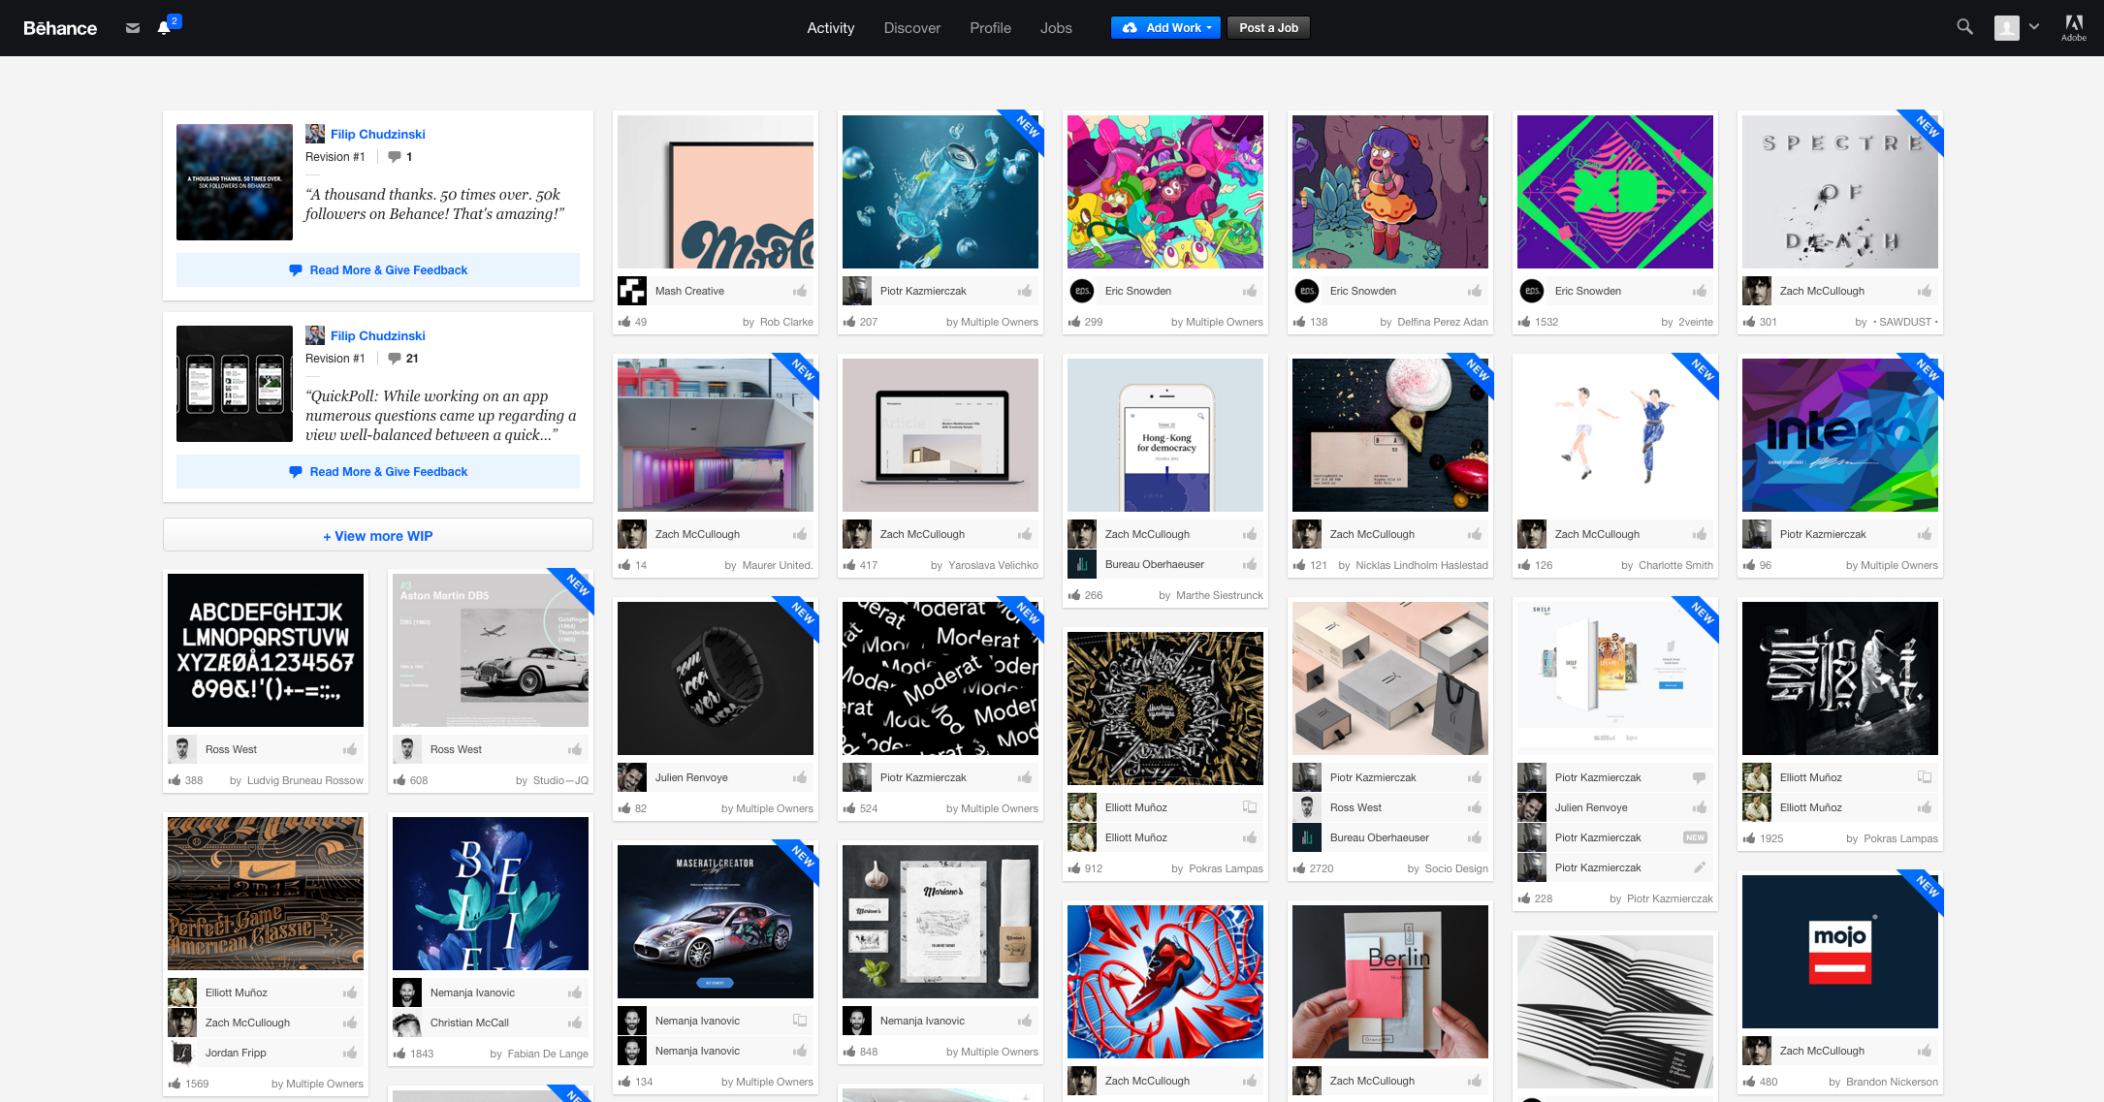Image resolution: width=2104 pixels, height=1102 pixels.
Task: Open the user avatar dropdown arrow
Action: [x=2034, y=27]
